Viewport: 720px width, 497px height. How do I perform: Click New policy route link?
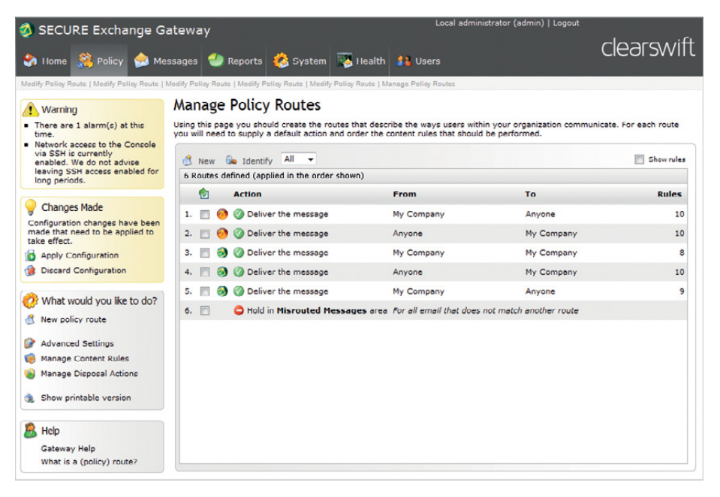click(74, 319)
